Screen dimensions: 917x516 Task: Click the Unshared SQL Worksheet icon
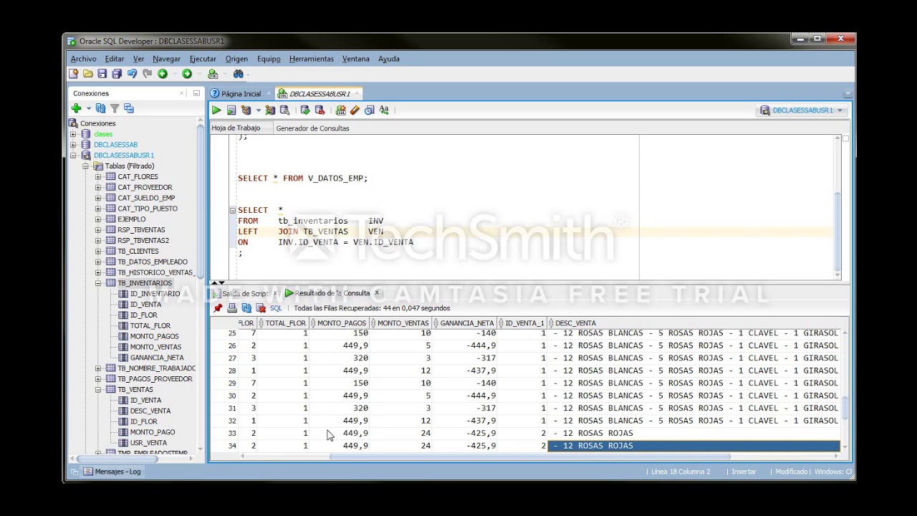pyautogui.click(x=340, y=110)
